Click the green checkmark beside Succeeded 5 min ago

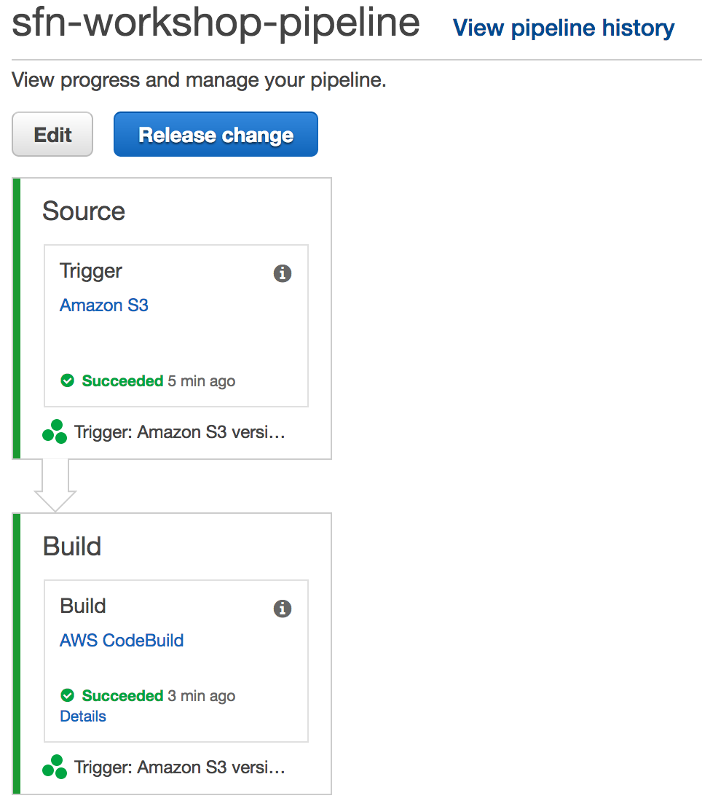click(68, 380)
